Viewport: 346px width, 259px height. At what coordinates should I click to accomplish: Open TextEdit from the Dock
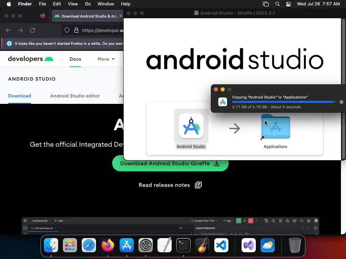pyautogui.click(x=165, y=245)
